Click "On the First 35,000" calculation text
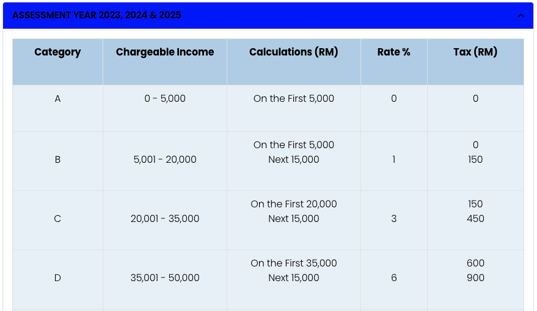This screenshot has height=311, width=537. click(294, 263)
